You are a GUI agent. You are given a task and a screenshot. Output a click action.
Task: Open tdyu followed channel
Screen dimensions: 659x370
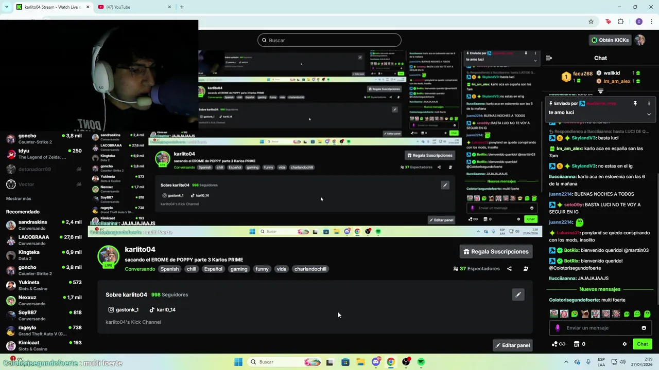(x=44, y=154)
